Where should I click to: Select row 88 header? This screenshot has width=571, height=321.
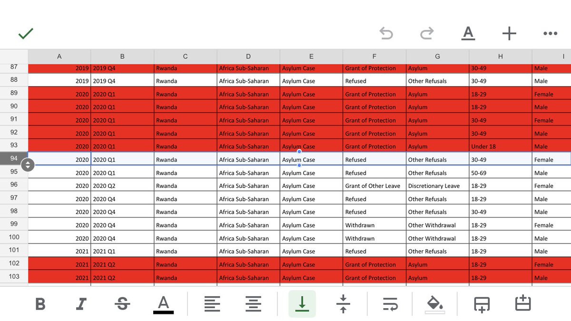[x=14, y=80]
